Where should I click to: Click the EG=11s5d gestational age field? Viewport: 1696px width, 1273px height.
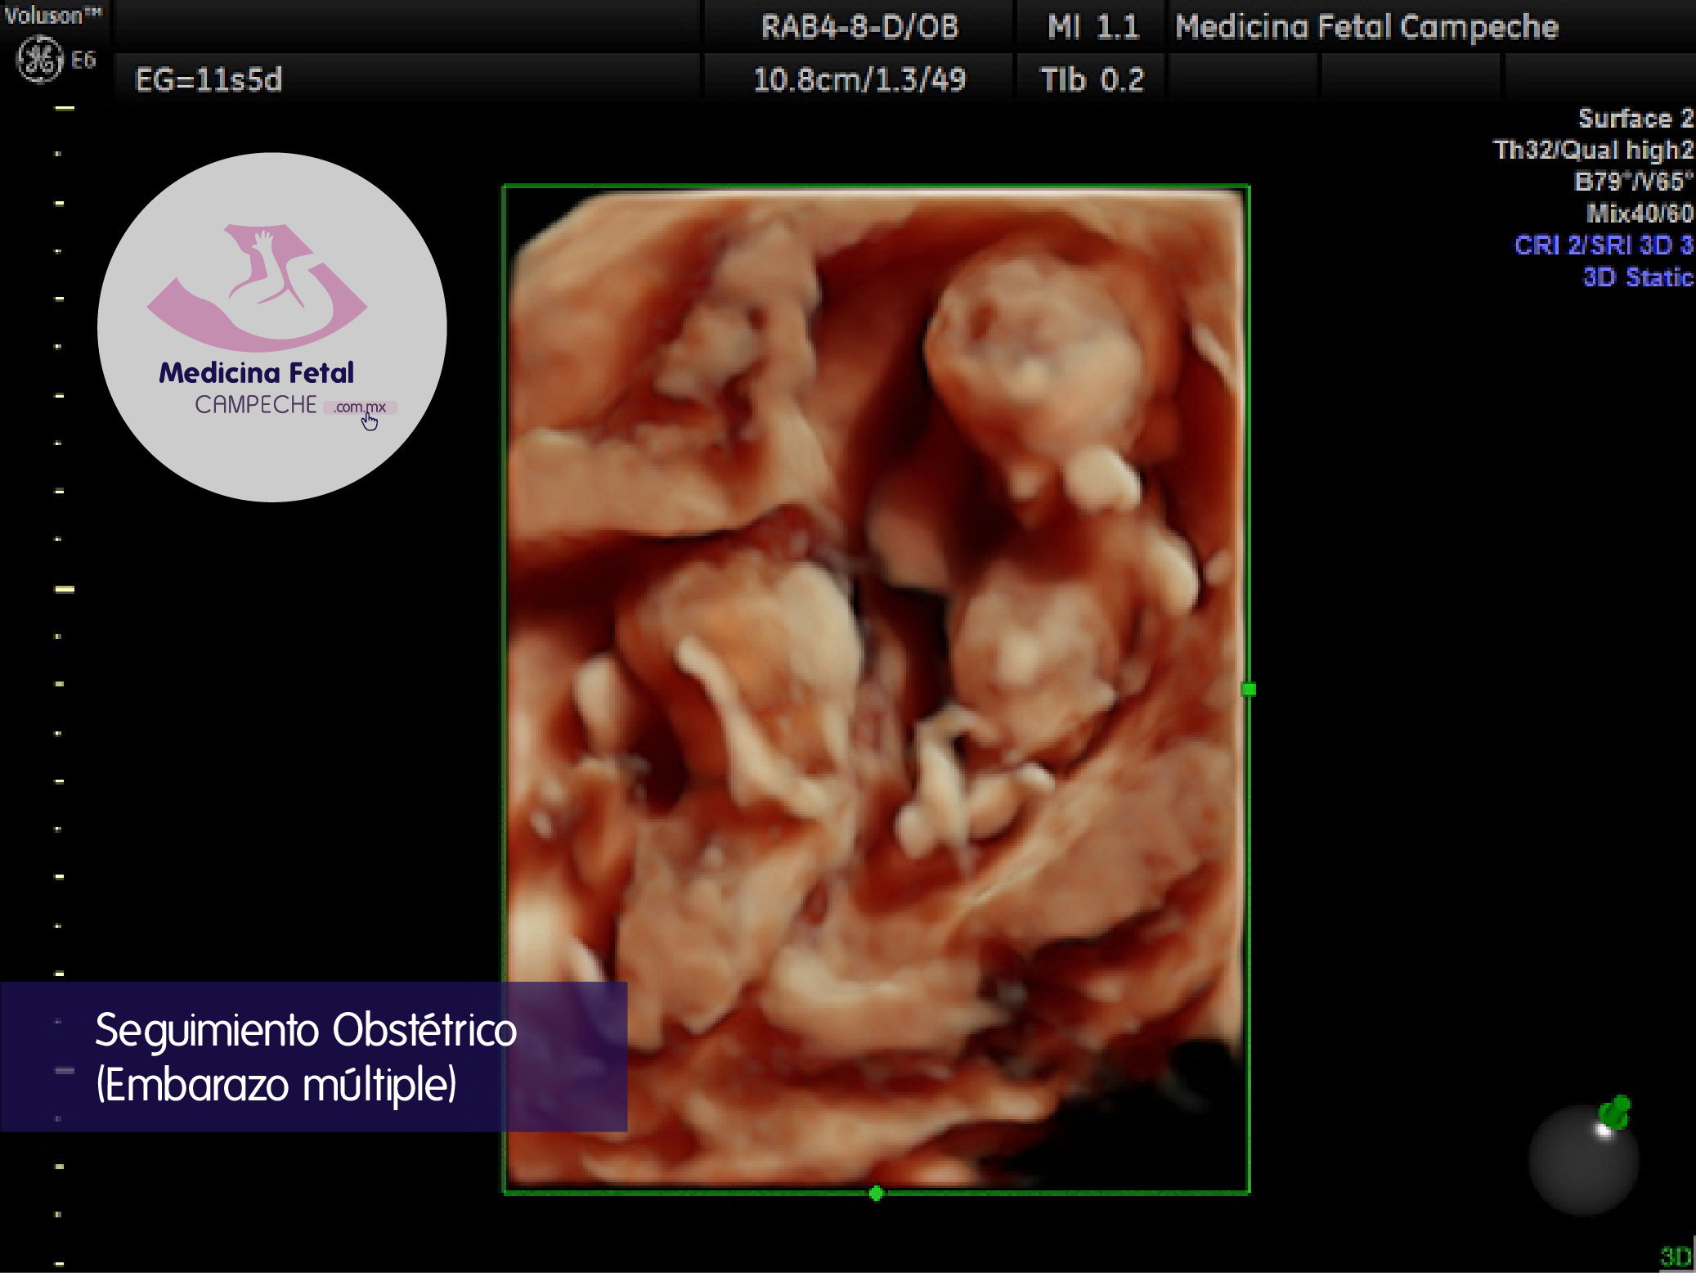[209, 79]
